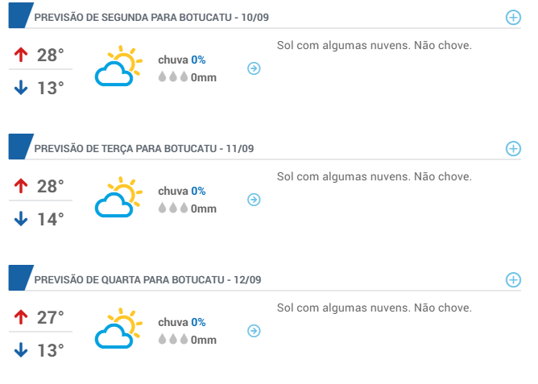Open Tuesday rain details arrow icon
This screenshot has height=384, width=538.
point(254,200)
